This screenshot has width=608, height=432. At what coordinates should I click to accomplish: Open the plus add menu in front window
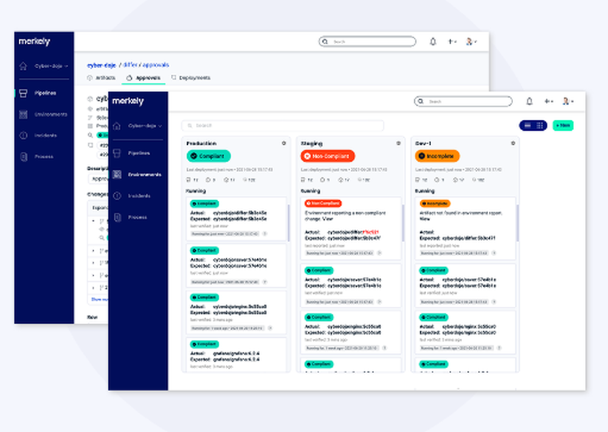coord(548,101)
